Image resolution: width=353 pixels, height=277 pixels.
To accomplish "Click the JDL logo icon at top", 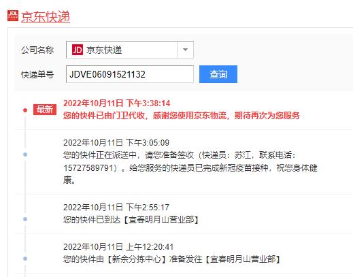I will tap(13, 16).
